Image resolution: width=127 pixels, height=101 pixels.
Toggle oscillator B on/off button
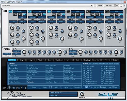coord(30,12)
